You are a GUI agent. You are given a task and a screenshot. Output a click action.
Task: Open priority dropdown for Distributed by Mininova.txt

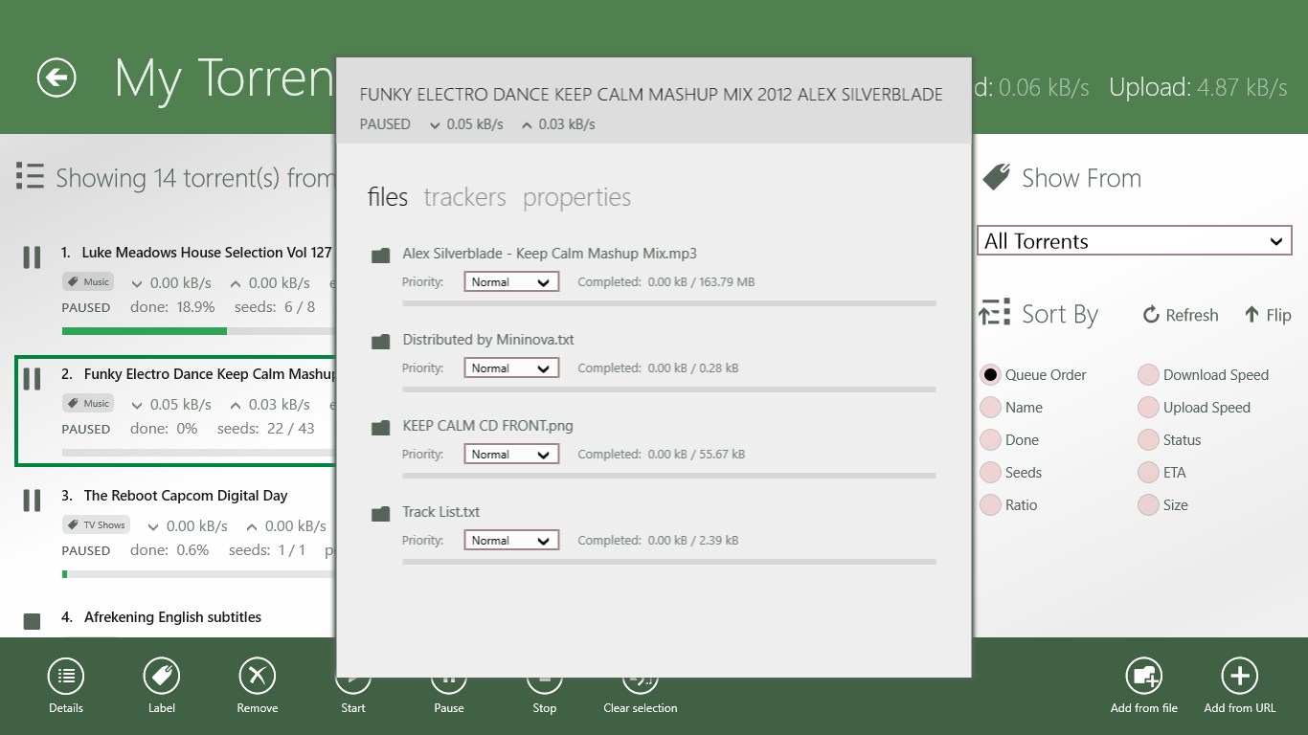511,368
